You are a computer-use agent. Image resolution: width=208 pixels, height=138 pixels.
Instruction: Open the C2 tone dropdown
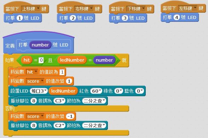[x=59, y=125]
